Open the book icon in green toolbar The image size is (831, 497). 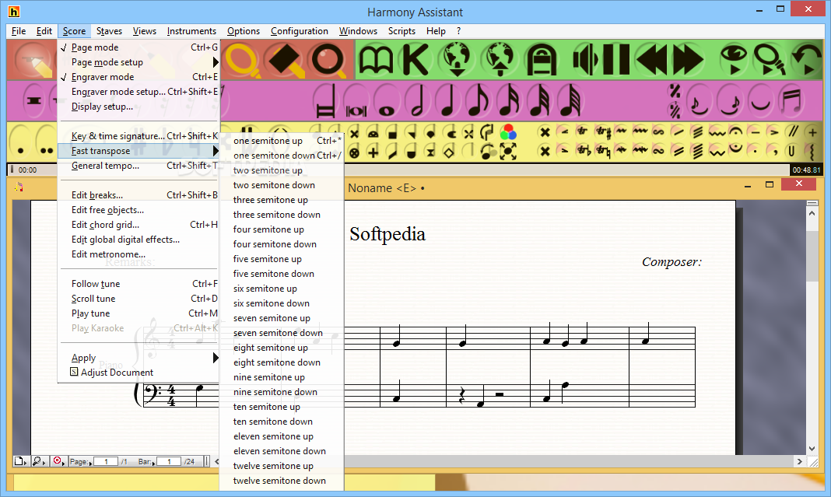coord(376,60)
